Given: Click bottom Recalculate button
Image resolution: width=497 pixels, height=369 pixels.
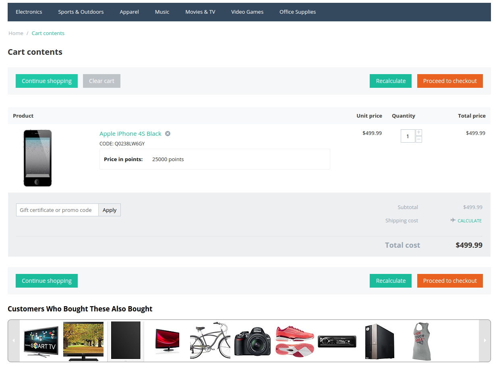Looking at the screenshot, I should 391,281.
